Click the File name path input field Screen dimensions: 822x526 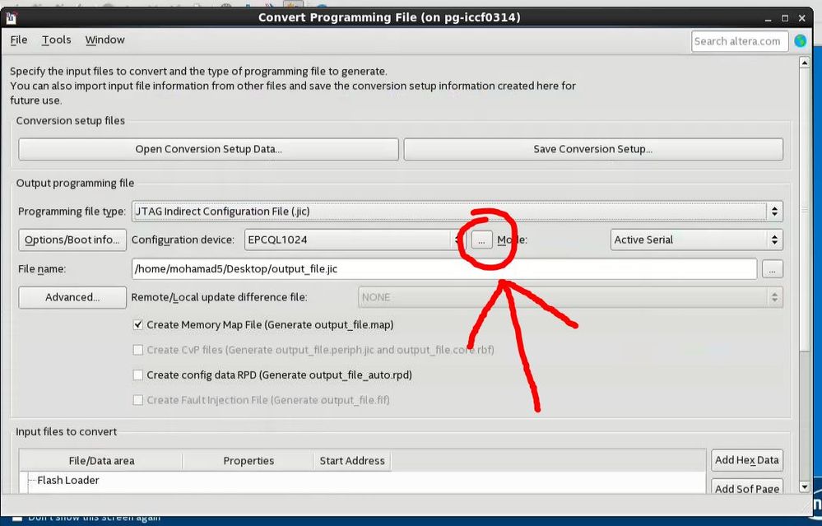tap(444, 269)
